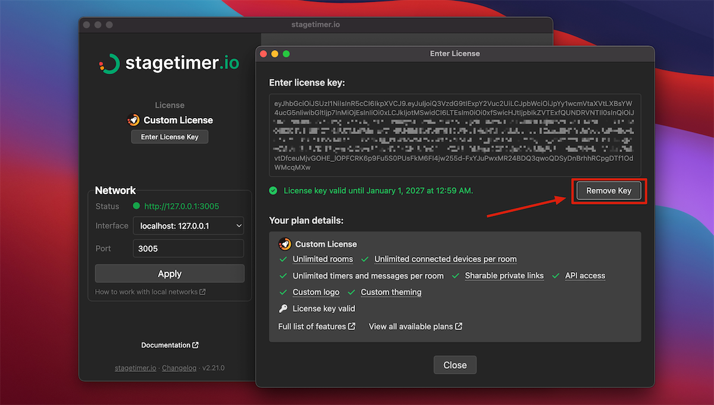Open the Changelog link
Image resolution: width=714 pixels, height=405 pixels.
[179, 368]
